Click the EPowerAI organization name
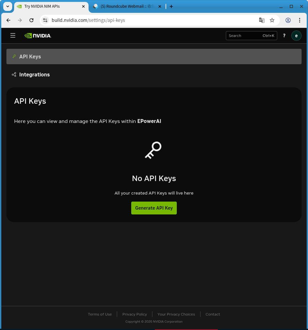Image resolution: width=308 pixels, height=330 pixels. coord(149,121)
